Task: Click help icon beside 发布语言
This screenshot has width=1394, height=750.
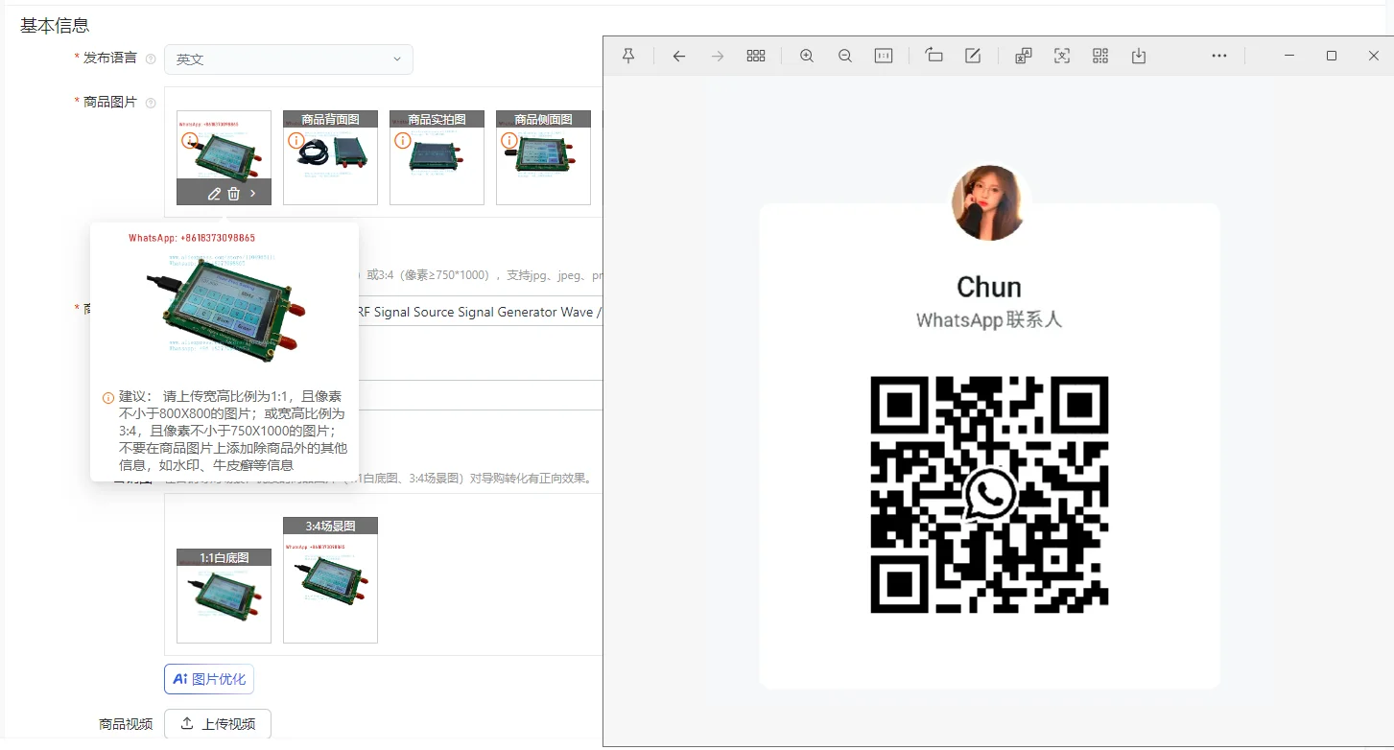Action: pyautogui.click(x=151, y=59)
